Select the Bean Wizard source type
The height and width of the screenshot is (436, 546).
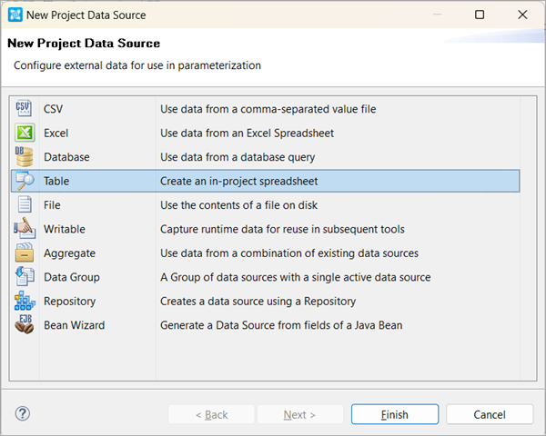pyautogui.click(x=74, y=325)
